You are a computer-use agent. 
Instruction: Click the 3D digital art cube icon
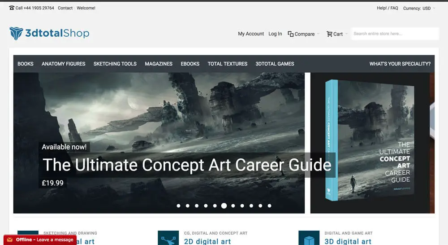(309, 238)
